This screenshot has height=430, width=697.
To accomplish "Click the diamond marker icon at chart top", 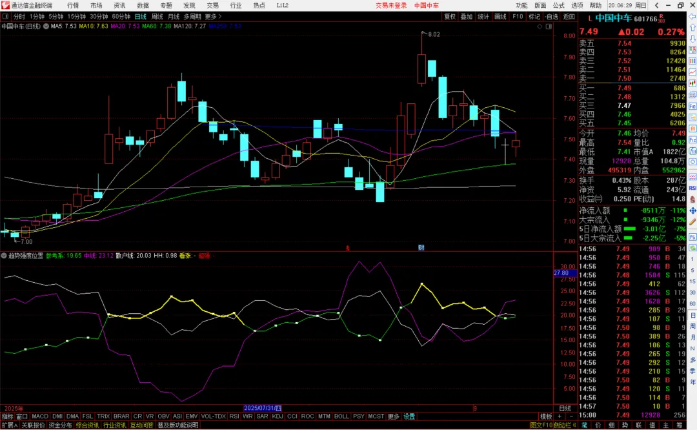I will tap(540, 26).
